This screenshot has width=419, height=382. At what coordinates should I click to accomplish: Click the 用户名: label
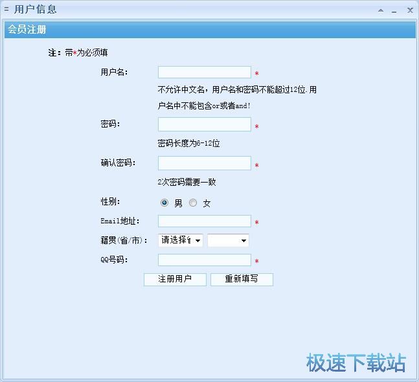[115, 72]
